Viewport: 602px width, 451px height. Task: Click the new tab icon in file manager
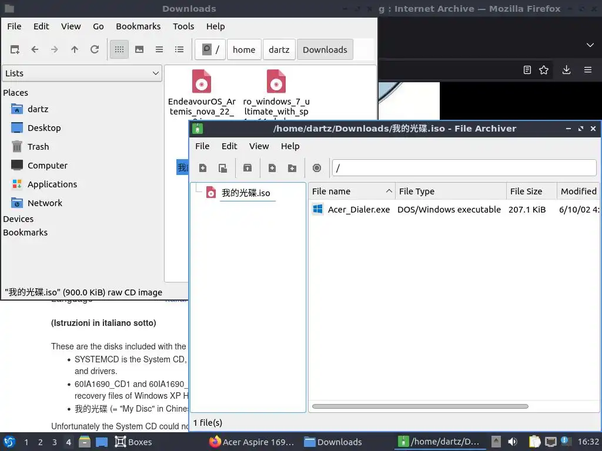pyautogui.click(x=15, y=49)
